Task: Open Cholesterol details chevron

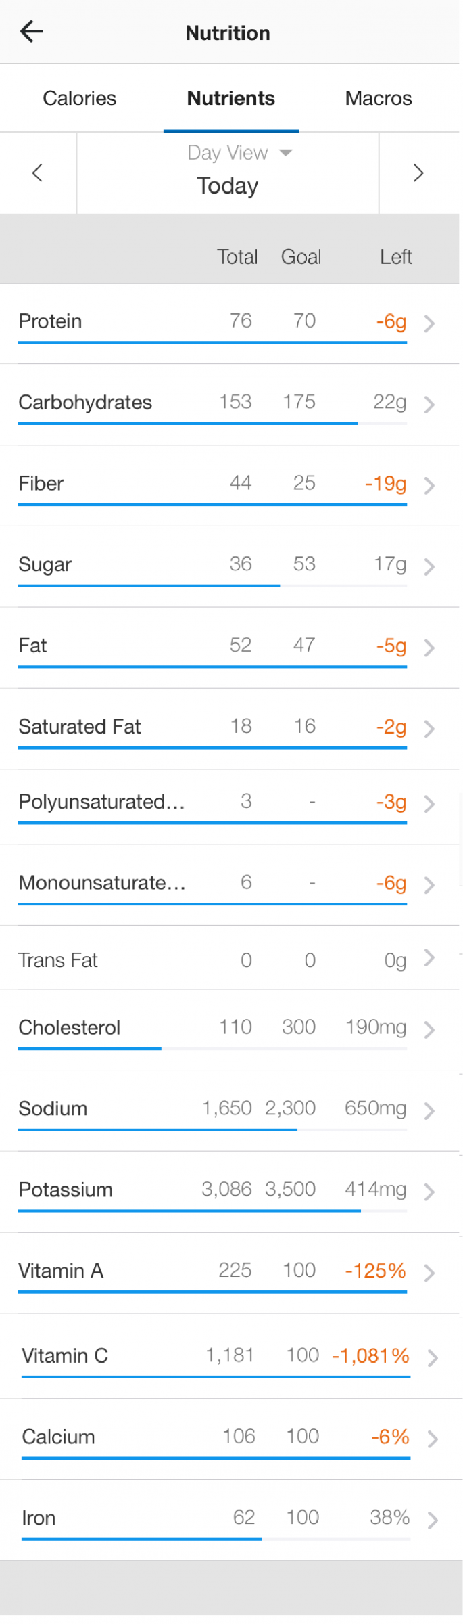Action: [x=429, y=1030]
